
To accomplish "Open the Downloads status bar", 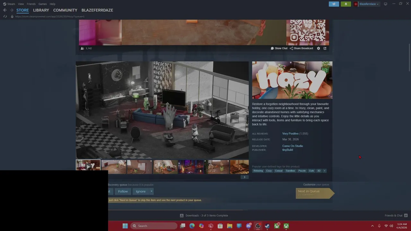I will click(x=204, y=216).
